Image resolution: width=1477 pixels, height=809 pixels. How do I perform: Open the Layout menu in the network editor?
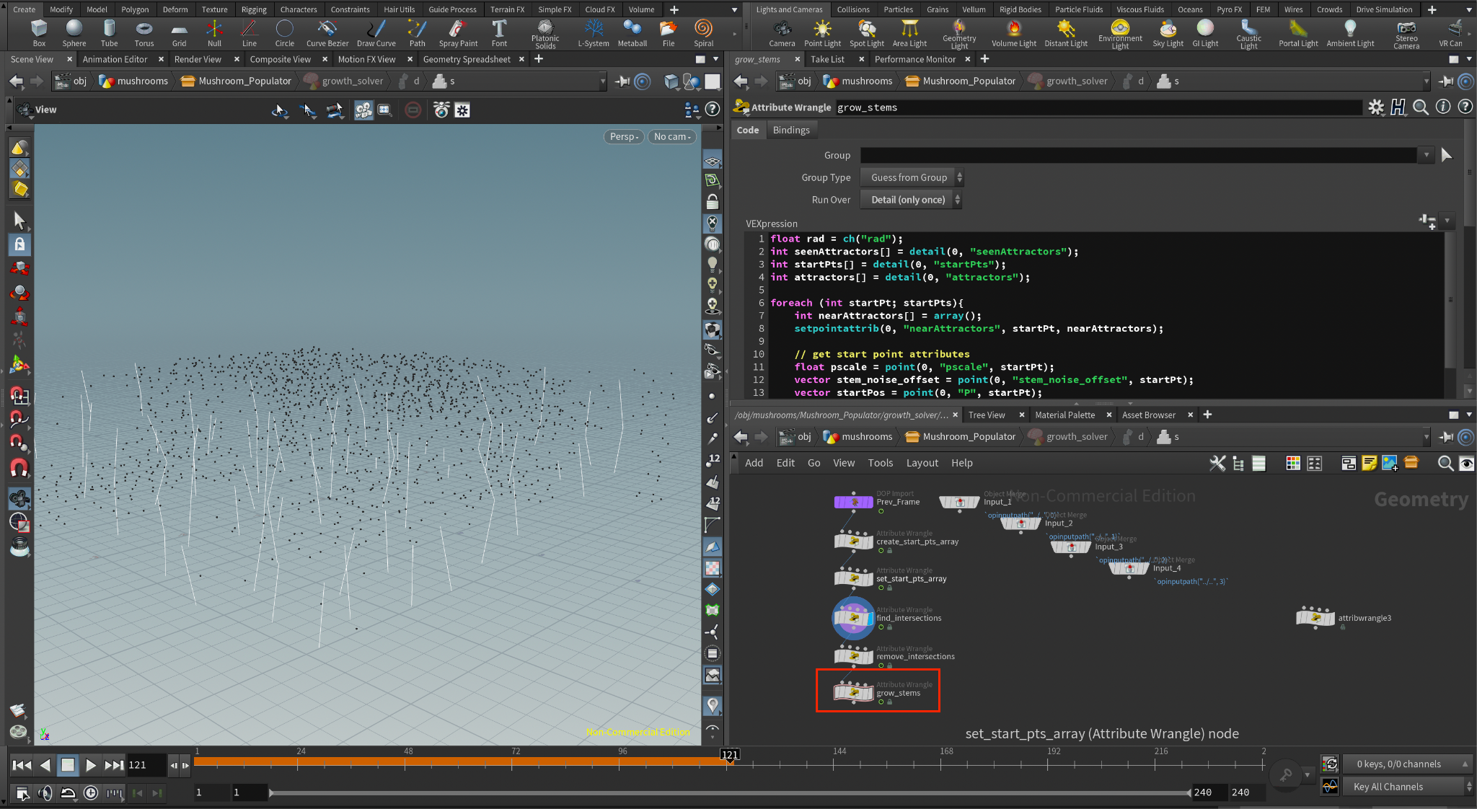(x=922, y=463)
